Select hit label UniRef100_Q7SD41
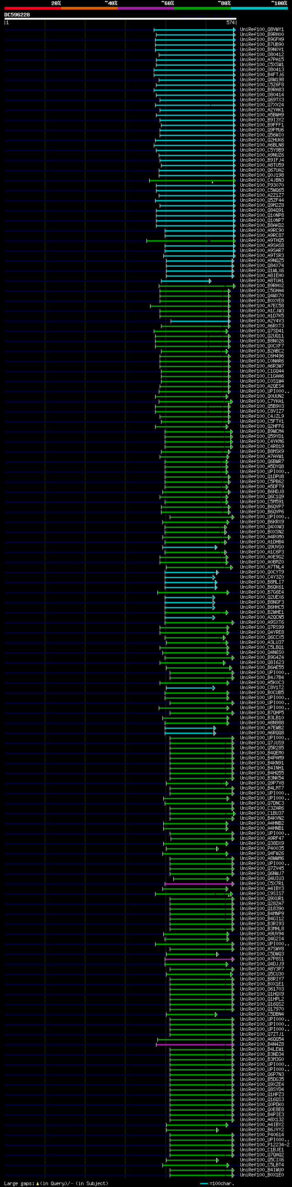Screen dimensions: 292x1187 click(261, 331)
